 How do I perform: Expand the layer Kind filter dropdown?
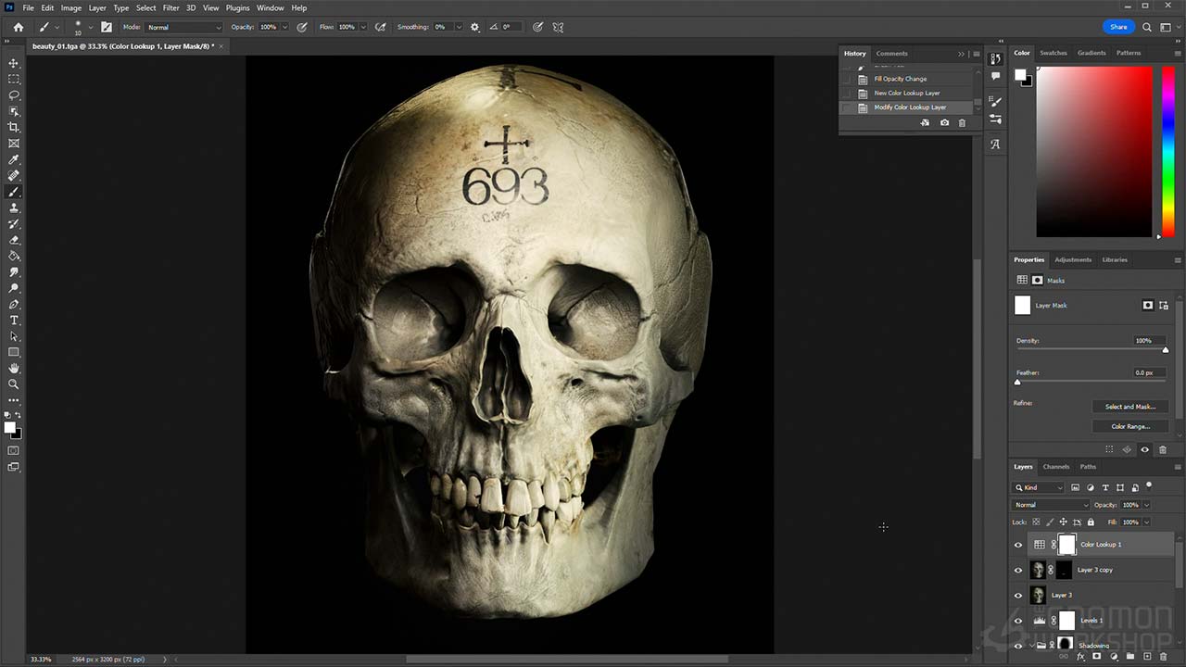click(x=1039, y=487)
